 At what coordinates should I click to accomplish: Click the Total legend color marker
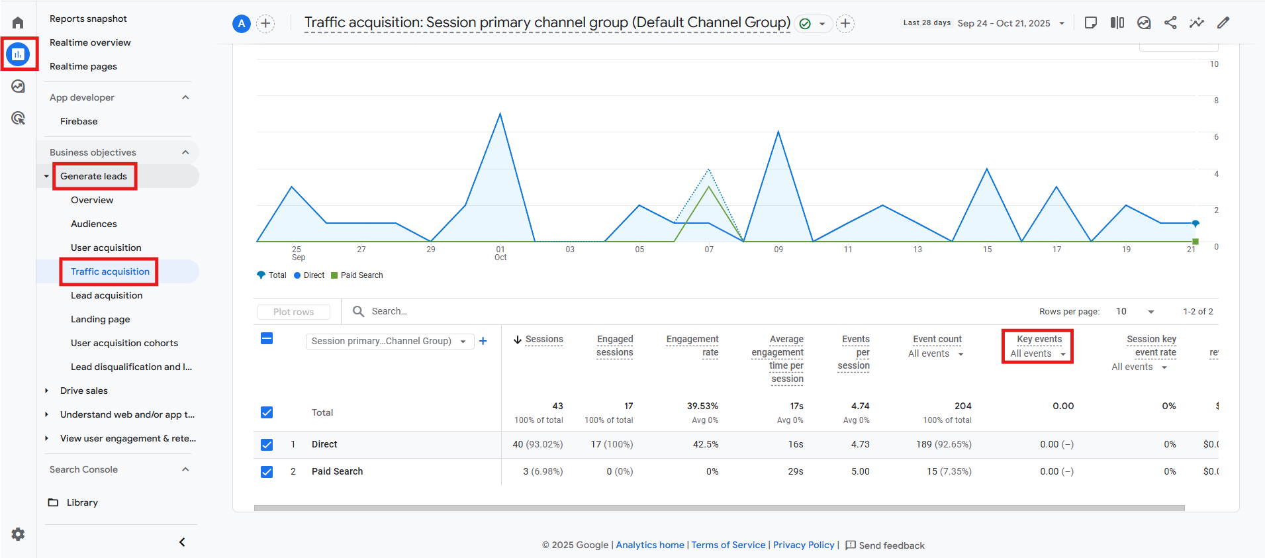click(261, 275)
